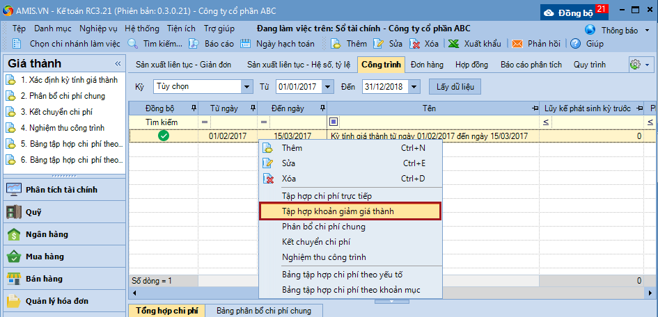Open Nghiệm thu công trình sidebar link

(x=62, y=128)
